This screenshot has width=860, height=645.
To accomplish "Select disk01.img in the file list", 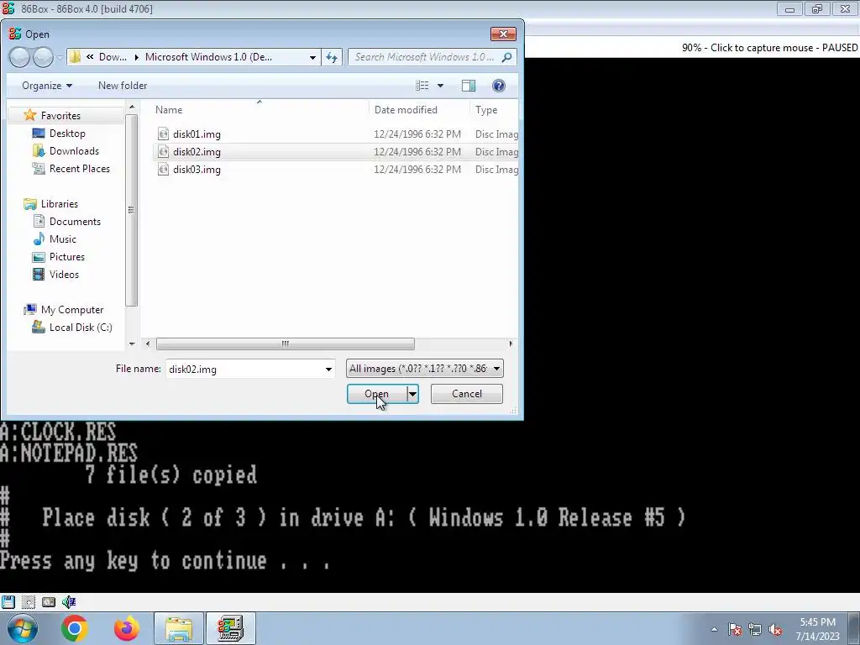I will [197, 134].
